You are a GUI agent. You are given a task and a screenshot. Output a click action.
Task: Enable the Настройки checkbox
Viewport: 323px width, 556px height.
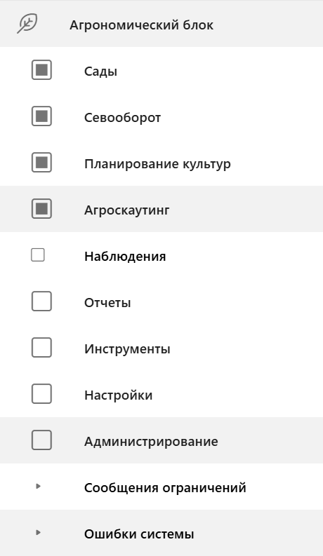(41, 394)
